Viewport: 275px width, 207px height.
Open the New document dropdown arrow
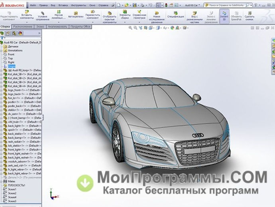click(x=122, y=5)
